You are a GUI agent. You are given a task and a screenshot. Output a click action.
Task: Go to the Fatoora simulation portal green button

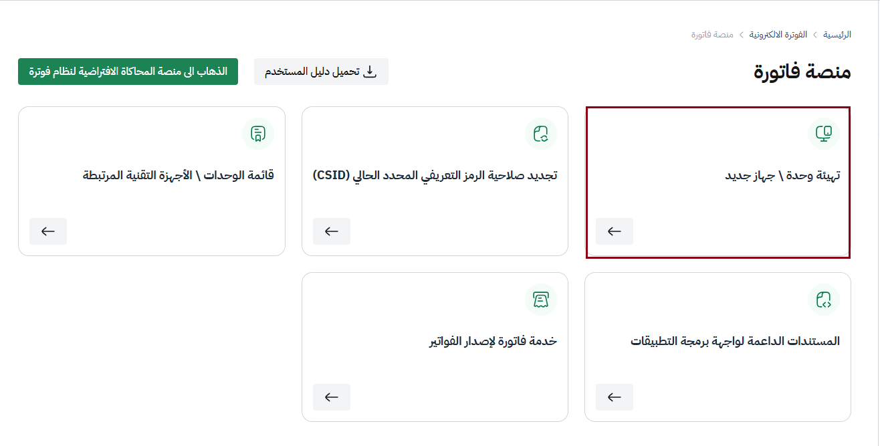128,72
